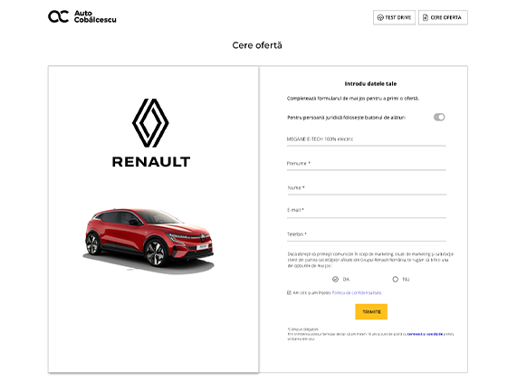517x391 pixels.
Task: Focus the Telefon input field
Action: pos(367,235)
